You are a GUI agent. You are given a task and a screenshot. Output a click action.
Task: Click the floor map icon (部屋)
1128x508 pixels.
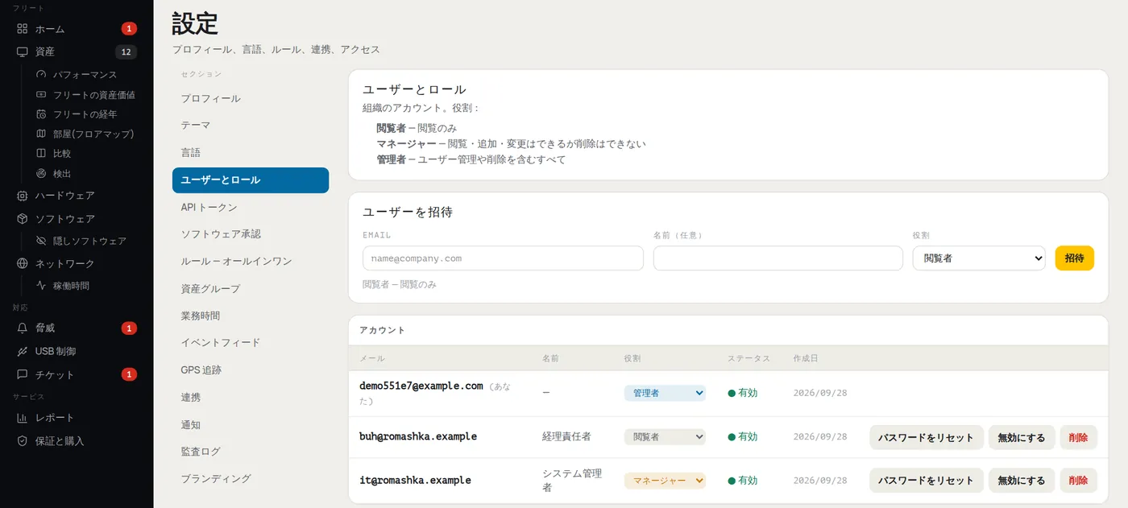coord(42,134)
